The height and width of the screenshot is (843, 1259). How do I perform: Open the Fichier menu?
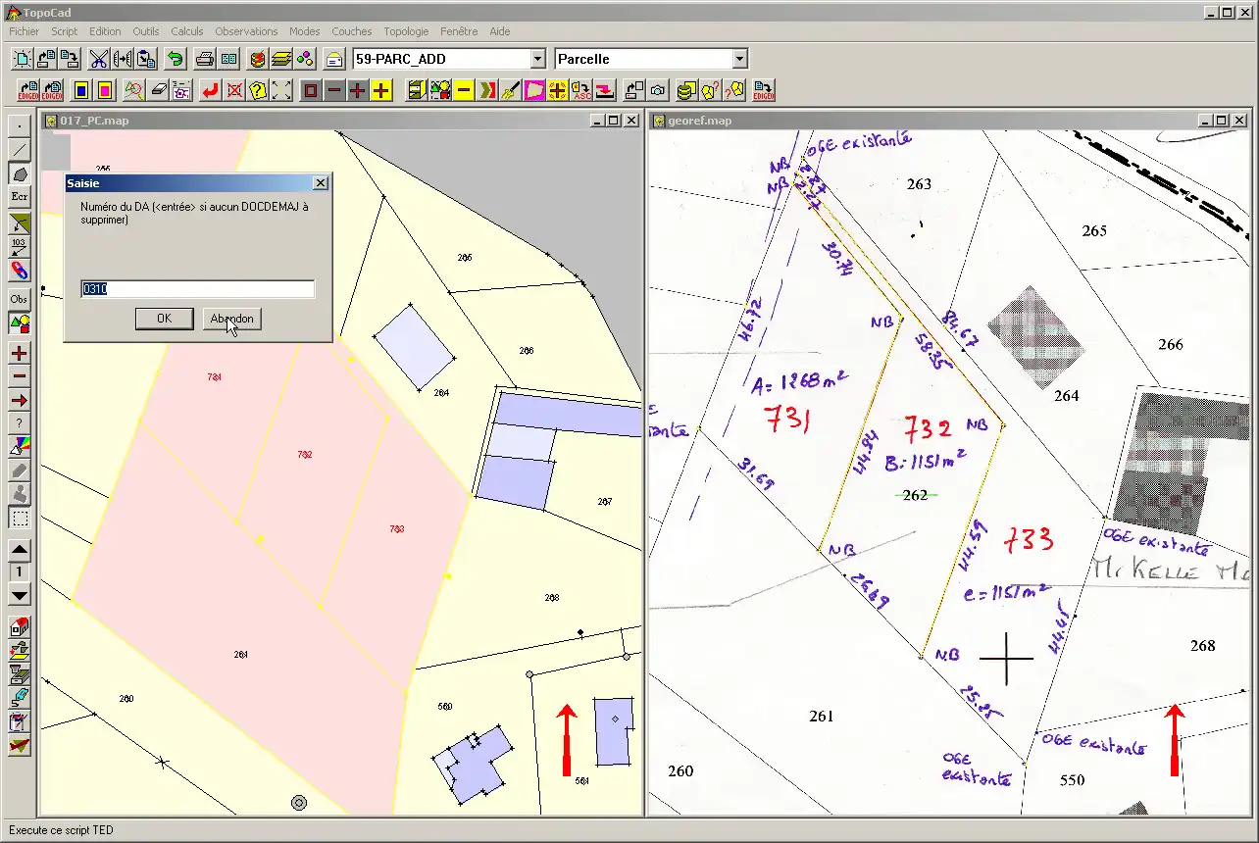pos(25,31)
